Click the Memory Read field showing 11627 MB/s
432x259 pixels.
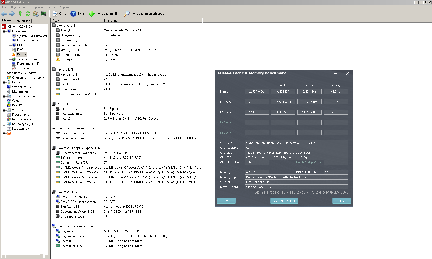(257, 91)
